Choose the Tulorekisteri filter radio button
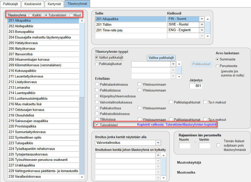 (x=46, y=15)
